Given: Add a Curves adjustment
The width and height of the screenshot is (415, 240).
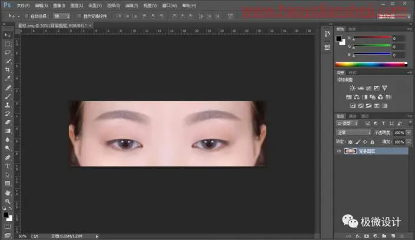Looking at the screenshot, I should coord(368,88).
